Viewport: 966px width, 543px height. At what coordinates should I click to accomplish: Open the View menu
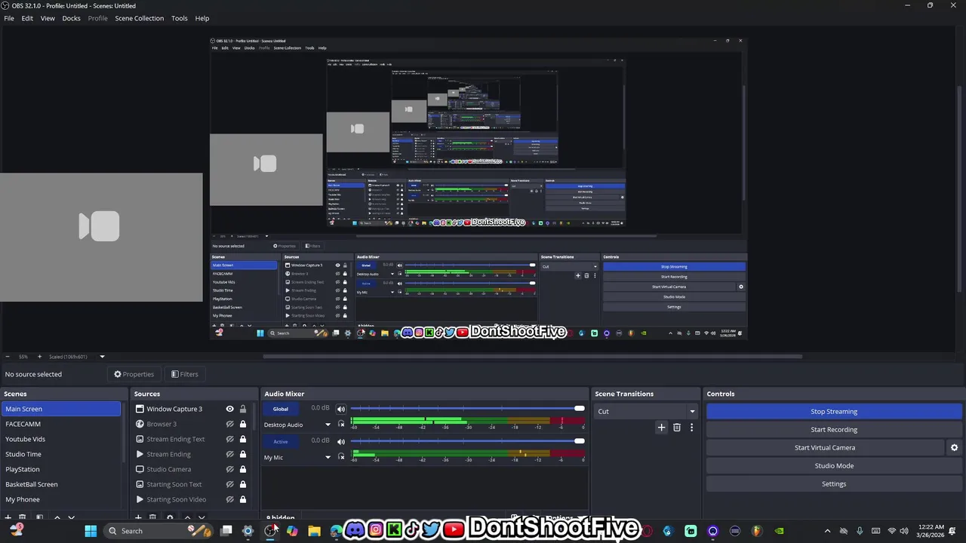pyautogui.click(x=48, y=18)
